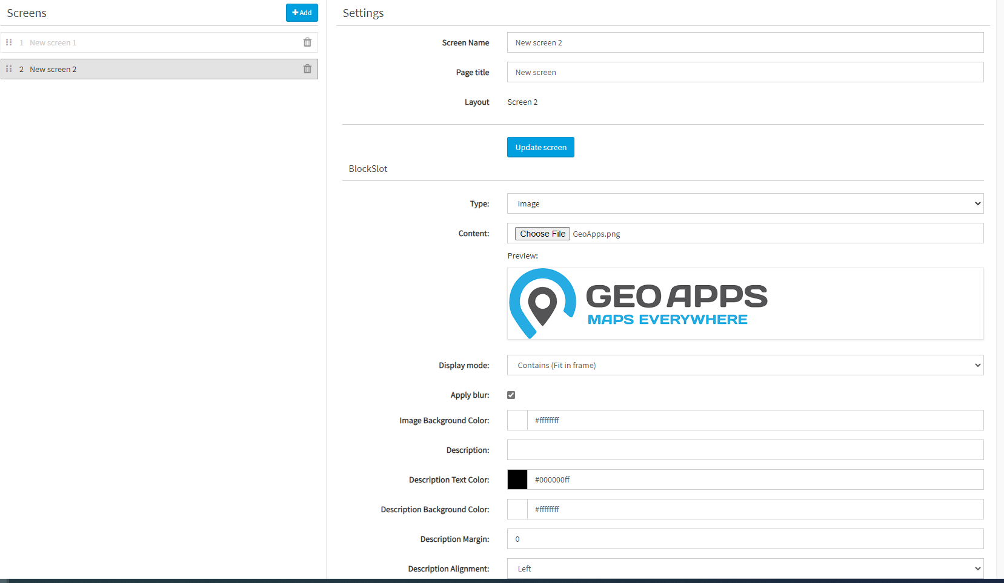
Task: Delete New screen 2 with trash icon
Action: click(307, 69)
